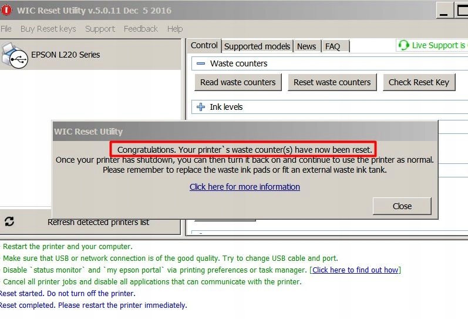This screenshot has width=468, height=319.
Task: Click the WIC Reset Utility app icon
Action: pyautogui.click(x=6, y=10)
